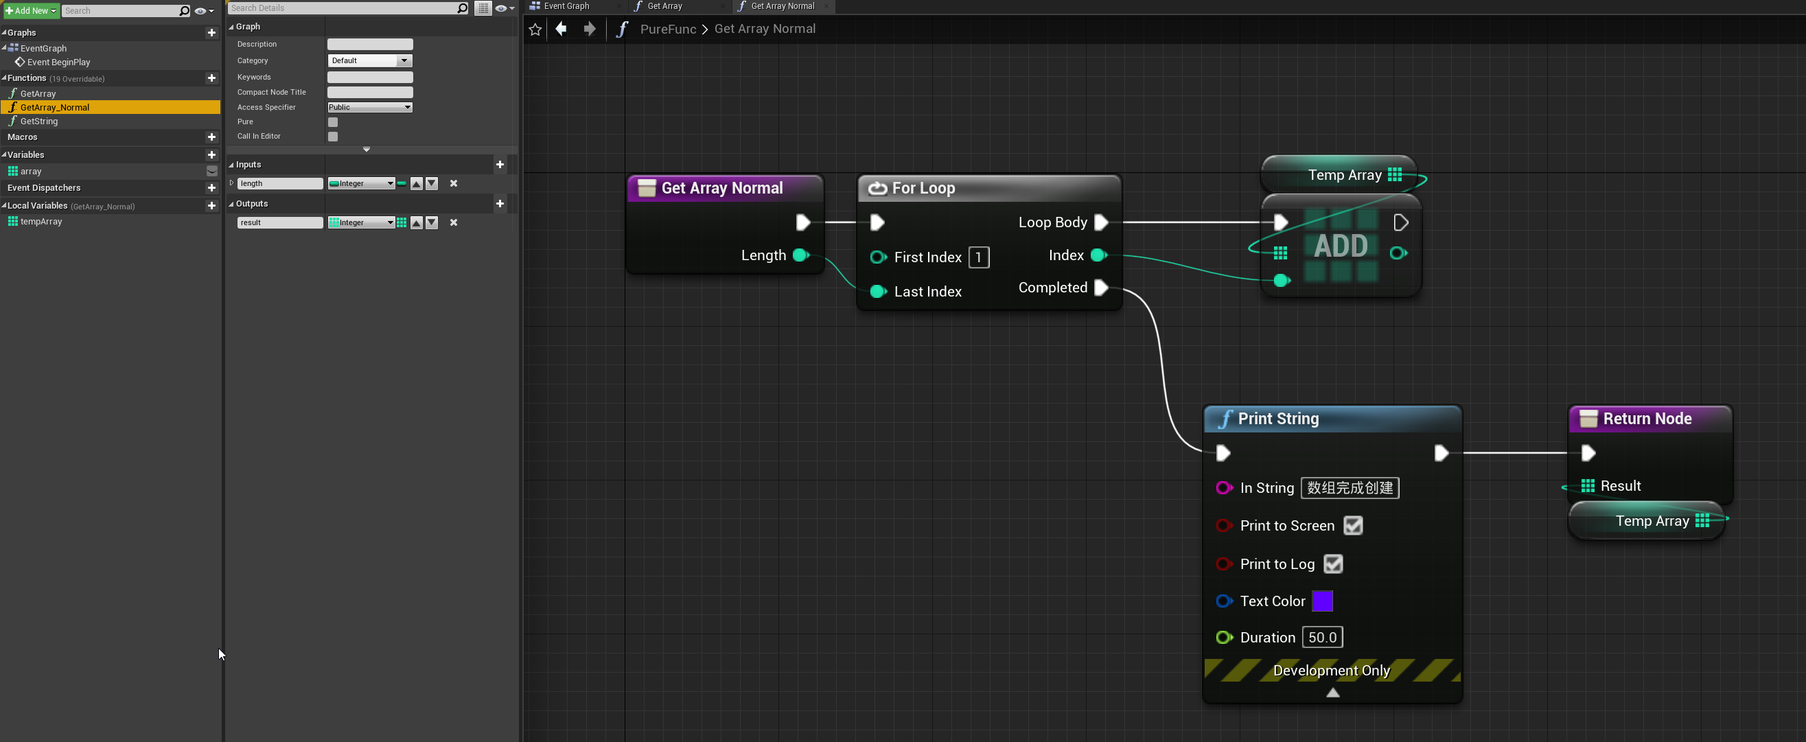Add an Event Dispatcher with its plus icon
The height and width of the screenshot is (742, 1806).
tap(211, 188)
